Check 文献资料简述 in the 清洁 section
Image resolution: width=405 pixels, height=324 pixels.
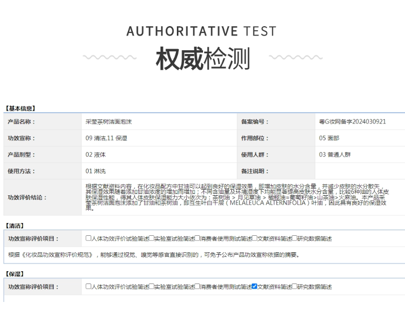click(x=255, y=238)
